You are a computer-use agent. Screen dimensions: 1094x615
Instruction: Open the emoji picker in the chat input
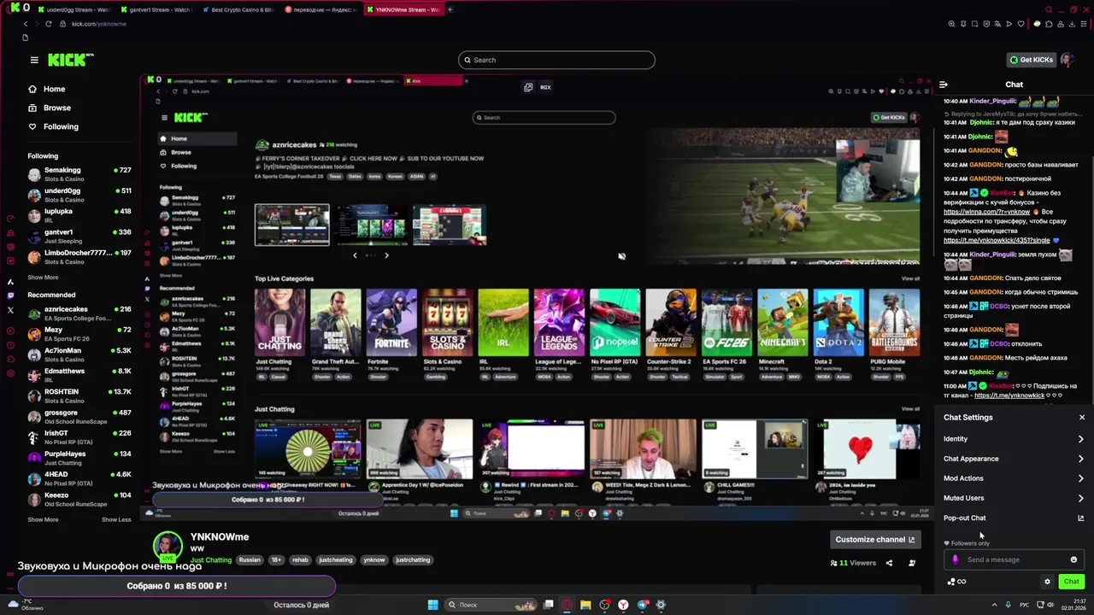(1073, 559)
